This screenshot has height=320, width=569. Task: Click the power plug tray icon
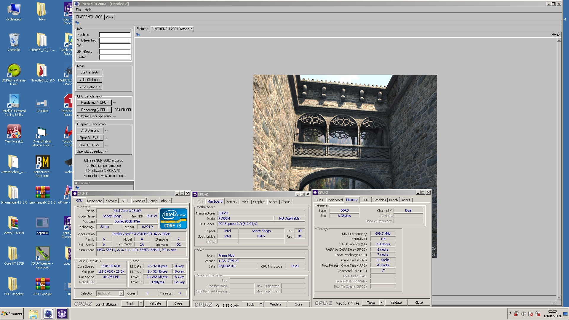pyautogui.click(x=516, y=314)
